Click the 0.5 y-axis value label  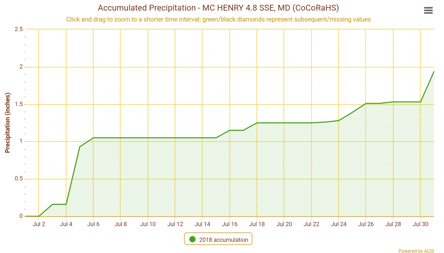coord(19,179)
